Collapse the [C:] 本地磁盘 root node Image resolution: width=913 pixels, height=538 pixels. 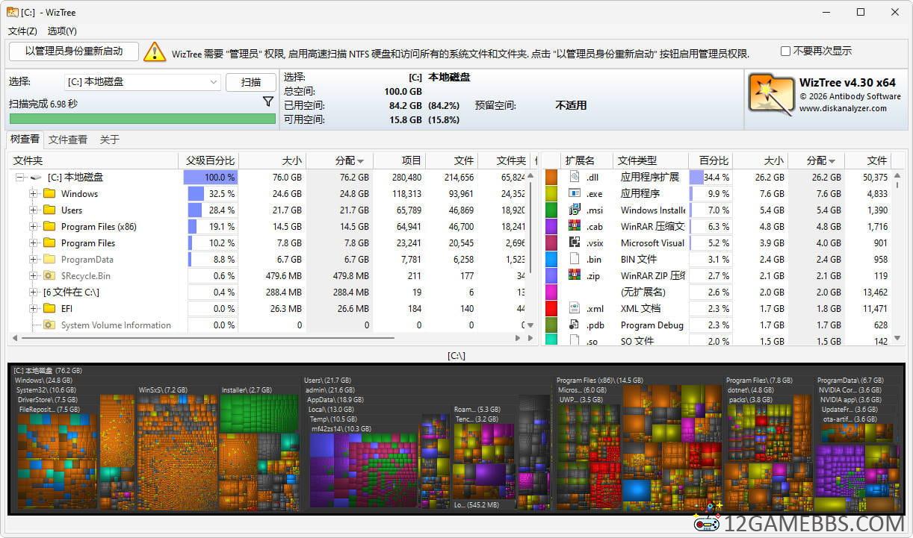(x=19, y=178)
